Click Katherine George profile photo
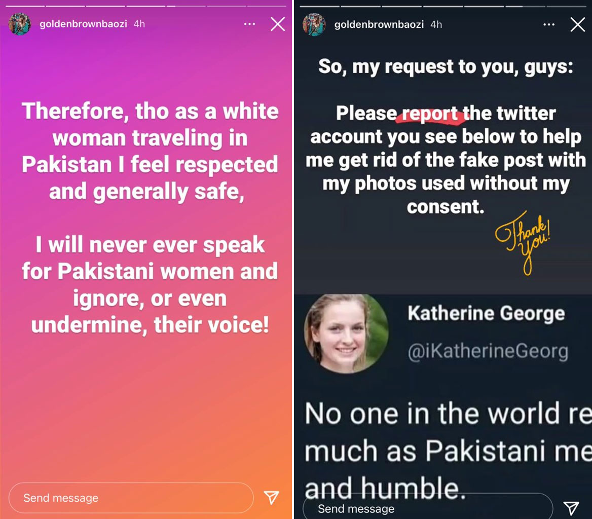 tap(346, 333)
